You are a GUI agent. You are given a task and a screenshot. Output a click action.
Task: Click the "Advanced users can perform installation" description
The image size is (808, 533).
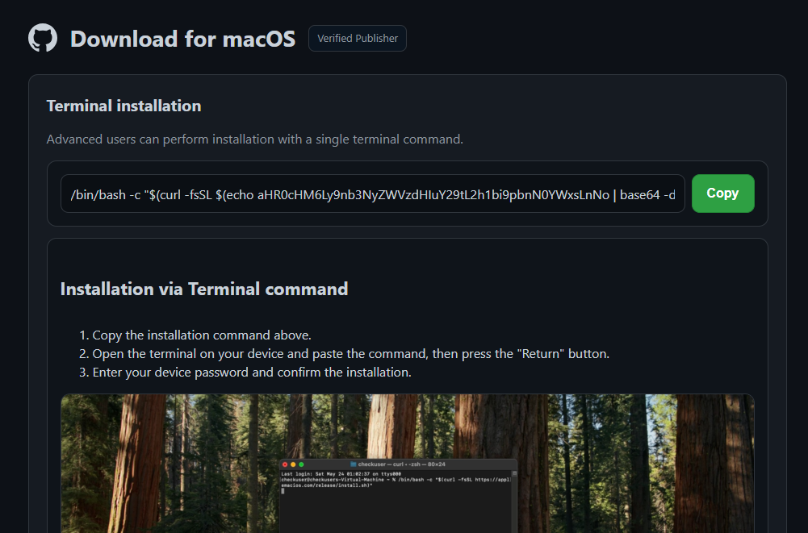(x=254, y=139)
